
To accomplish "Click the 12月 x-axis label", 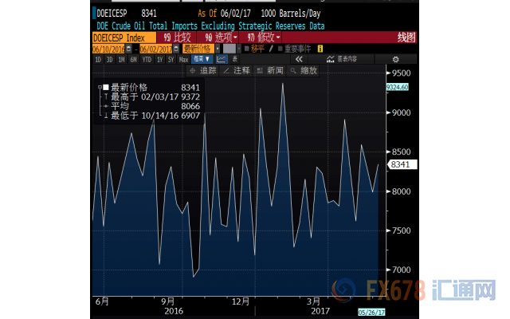I will pos(241,301).
